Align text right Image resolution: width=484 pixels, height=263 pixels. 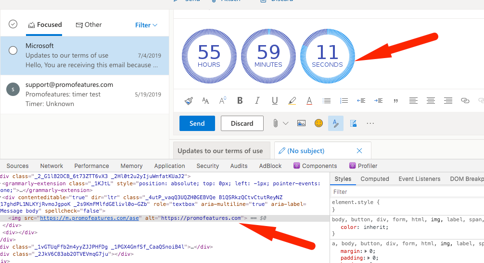pos(448,101)
